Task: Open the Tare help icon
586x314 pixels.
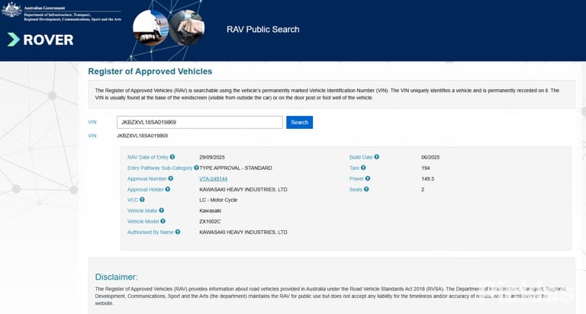Action: pos(363,168)
